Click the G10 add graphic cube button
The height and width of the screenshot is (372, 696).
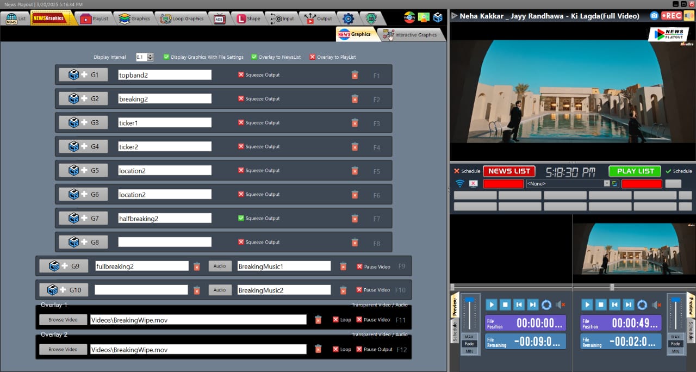point(64,290)
